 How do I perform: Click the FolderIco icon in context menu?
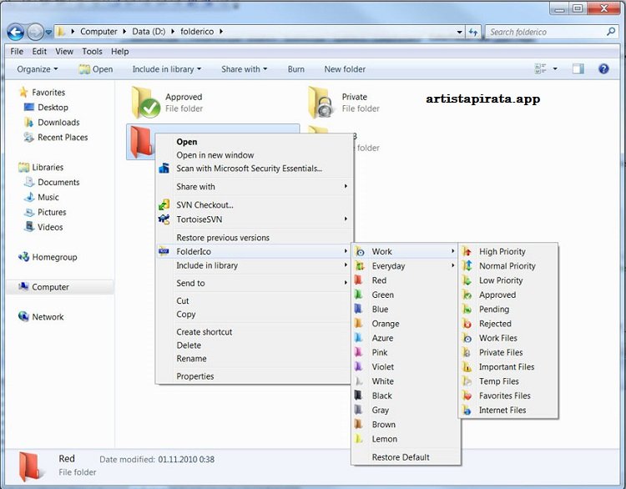(x=164, y=251)
